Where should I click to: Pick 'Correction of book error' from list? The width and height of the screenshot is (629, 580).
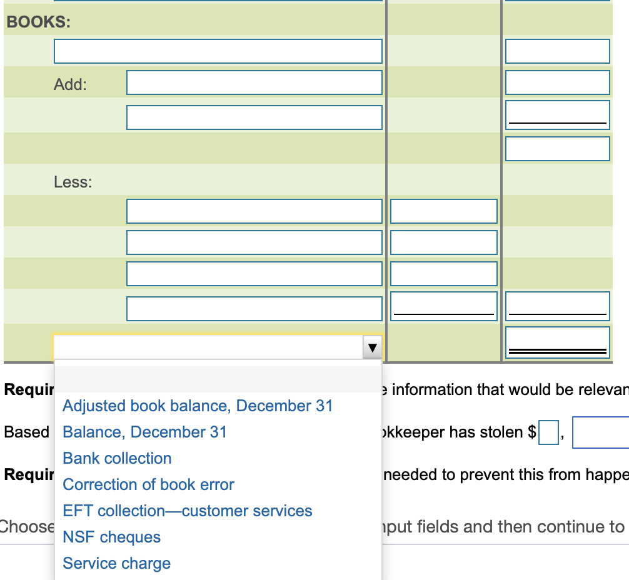click(148, 484)
